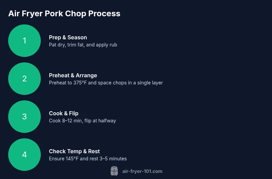The width and height of the screenshot is (272, 179).
Task: Click the green step 3 circle
Action: [x=24, y=117]
